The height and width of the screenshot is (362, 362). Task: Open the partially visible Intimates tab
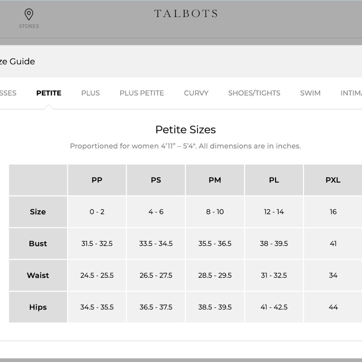(x=351, y=93)
